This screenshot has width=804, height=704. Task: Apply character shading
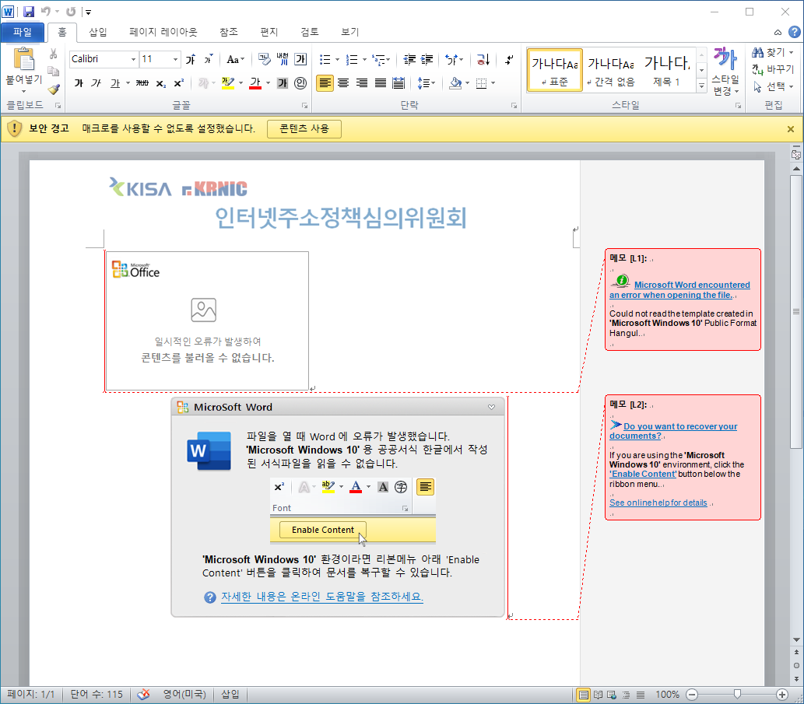[282, 83]
